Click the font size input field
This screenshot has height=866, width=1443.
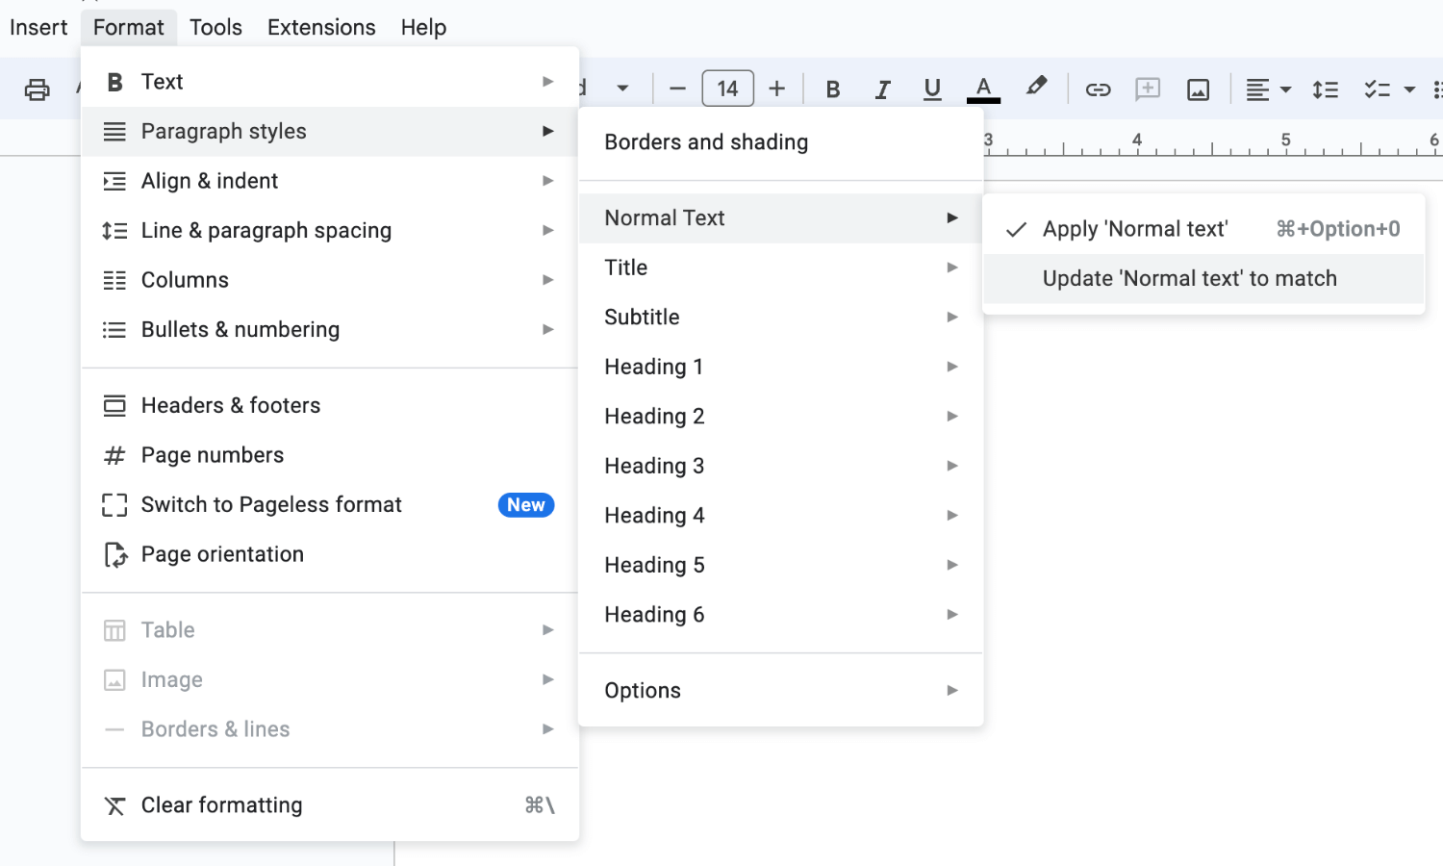pyautogui.click(x=727, y=89)
